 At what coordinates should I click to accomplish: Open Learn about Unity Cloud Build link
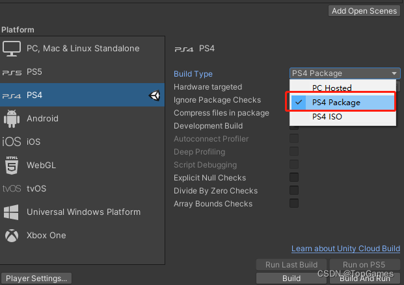(x=345, y=249)
